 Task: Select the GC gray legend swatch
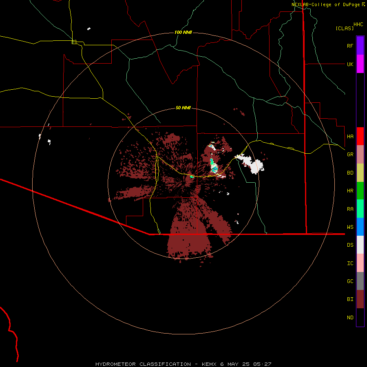tap(360, 281)
